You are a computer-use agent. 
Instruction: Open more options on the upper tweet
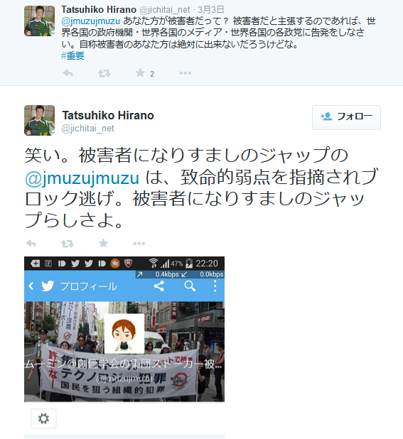pos(185,73)
